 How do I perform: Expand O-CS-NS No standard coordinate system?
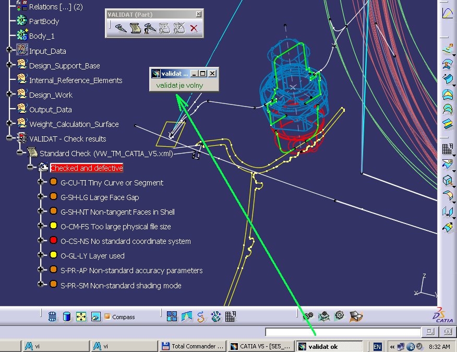click(41, 240)
